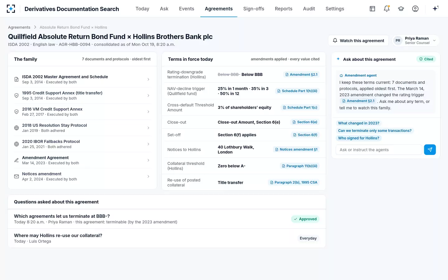Image resolution: width=448 pixels, height=280 pixels.
Task: Click the Cited badge in ask panel
Action: point(426,59)
